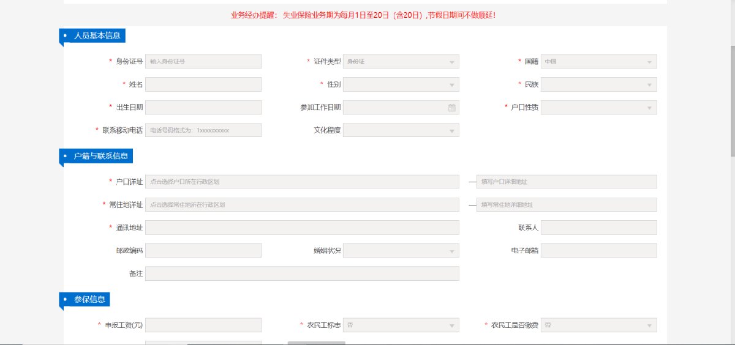
Task: Expand the 文化程度 dropdown
Action: 401,130
